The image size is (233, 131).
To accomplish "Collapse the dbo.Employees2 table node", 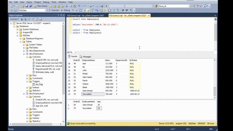I will pos(24,94).
